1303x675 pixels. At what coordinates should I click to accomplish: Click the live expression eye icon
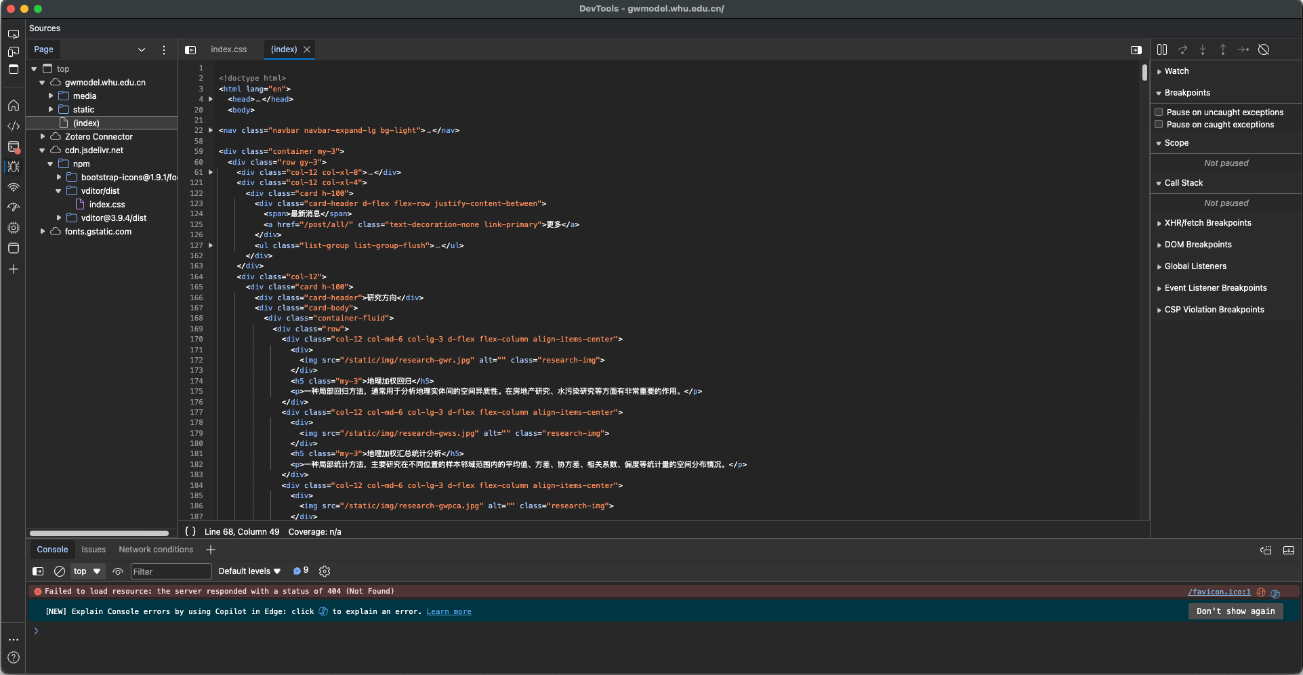(118, 571)
